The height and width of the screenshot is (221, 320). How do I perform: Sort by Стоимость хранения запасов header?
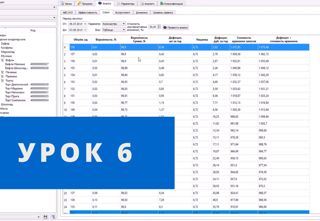click(x=244, y=39)
